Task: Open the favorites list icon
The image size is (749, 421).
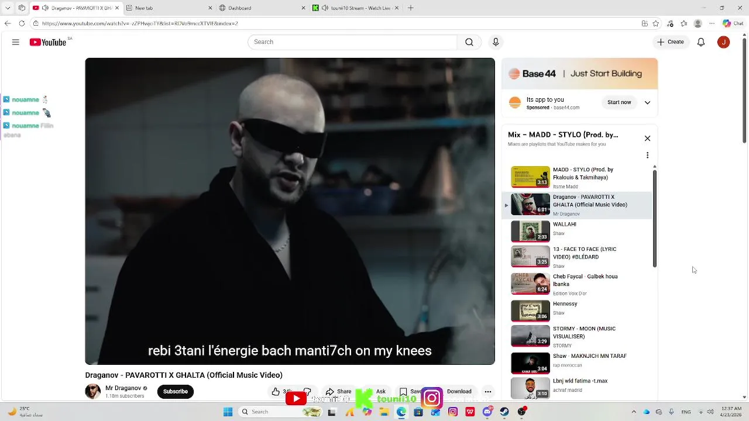Action: tap(683, 23)
